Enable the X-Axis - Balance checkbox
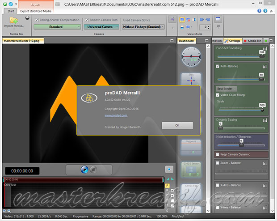The width and height of the screenshot is (277, 221). (218, 185)
